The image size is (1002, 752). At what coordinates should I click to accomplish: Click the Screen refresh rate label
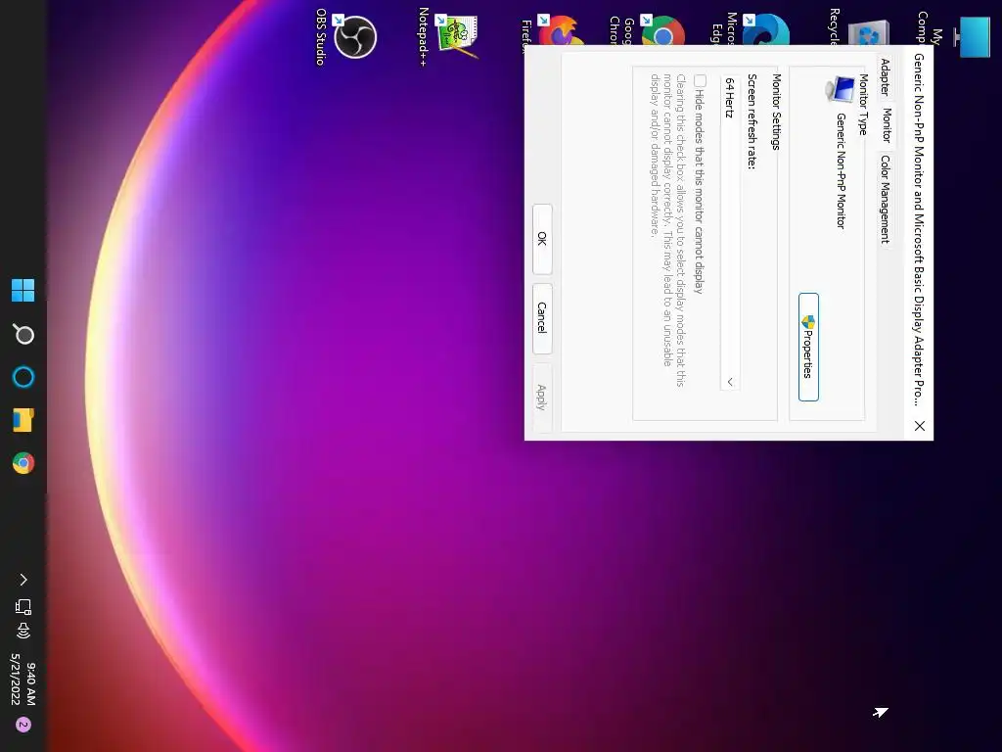click(x=752, y=121)
